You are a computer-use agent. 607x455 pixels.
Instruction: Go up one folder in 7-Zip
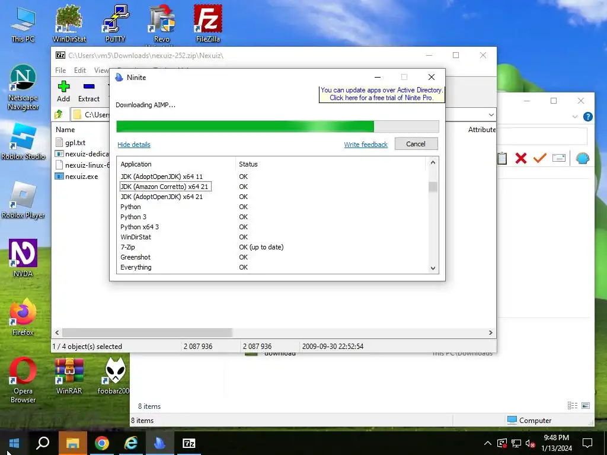coord(59,114)
